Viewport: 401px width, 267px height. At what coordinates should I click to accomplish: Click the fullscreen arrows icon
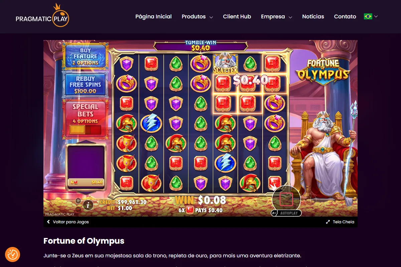tap(328, 222)
